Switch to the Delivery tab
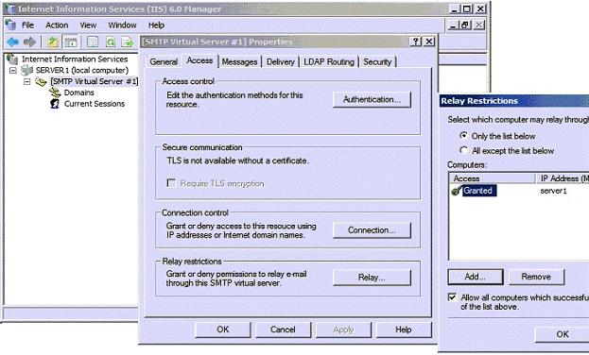This screenshot has width=589, height=355. (x=280, y=62)
